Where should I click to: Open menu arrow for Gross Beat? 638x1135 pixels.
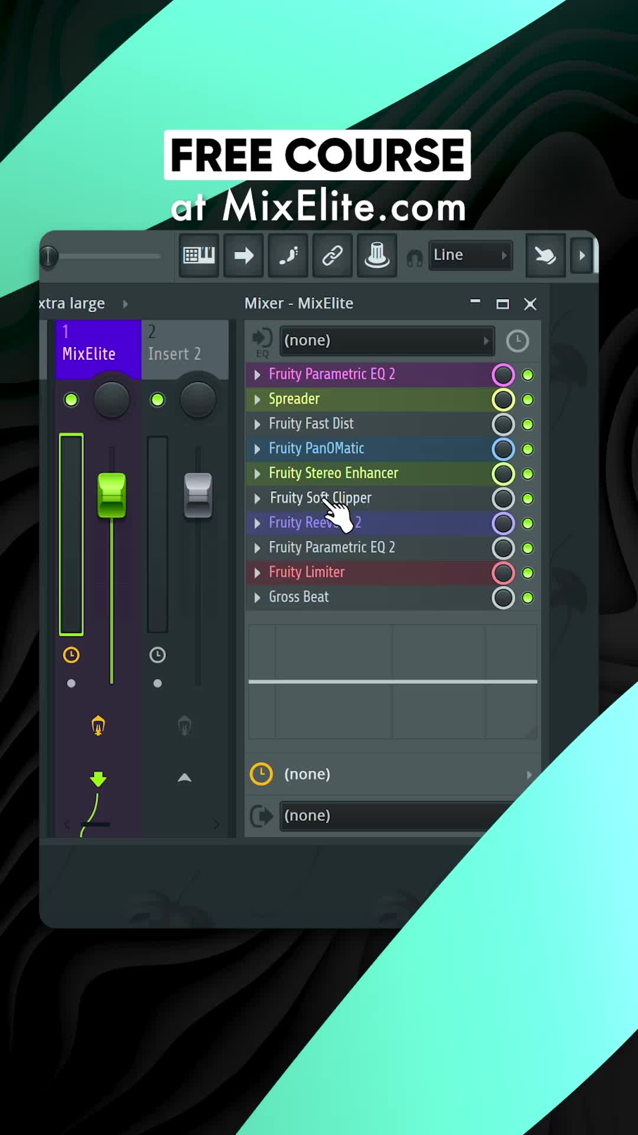tap(257, 598)
